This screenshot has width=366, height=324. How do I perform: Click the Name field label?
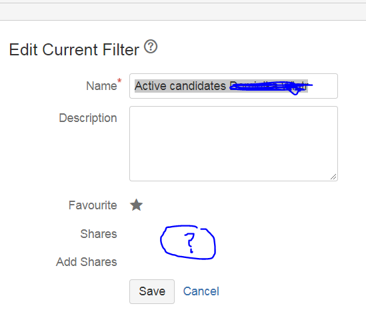101,86
